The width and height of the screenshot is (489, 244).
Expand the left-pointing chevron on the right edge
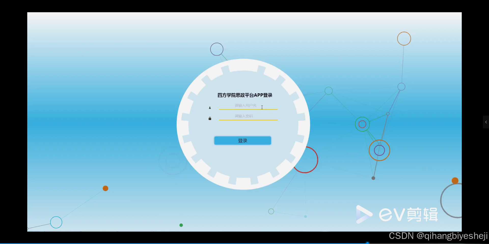(486, 122)
